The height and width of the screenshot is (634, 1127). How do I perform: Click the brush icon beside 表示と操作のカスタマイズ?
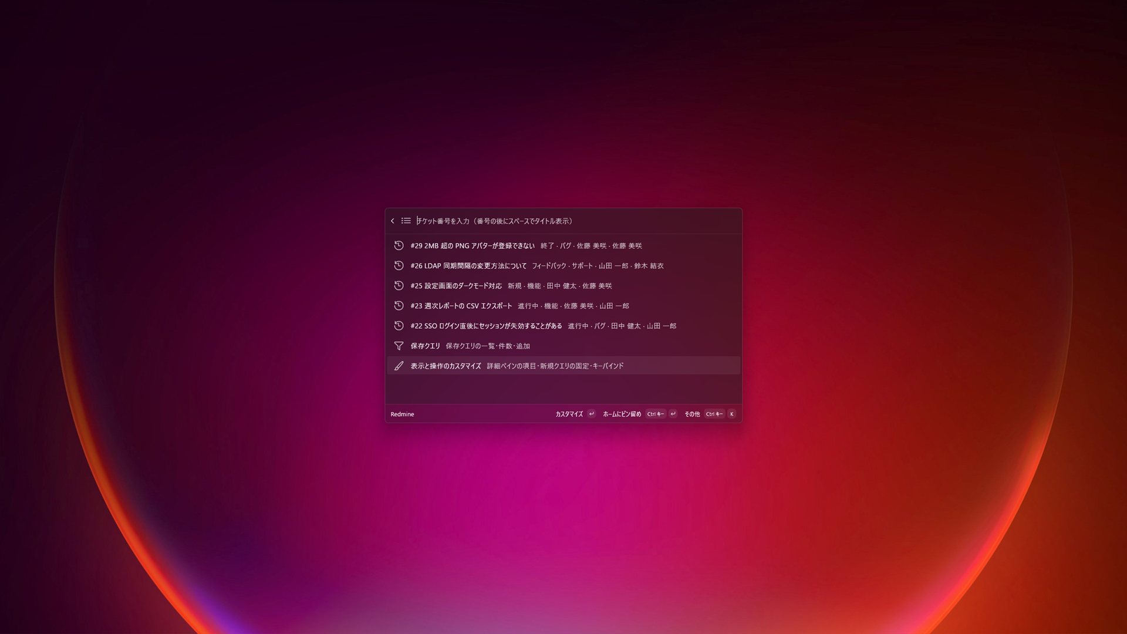coord(399,366)
